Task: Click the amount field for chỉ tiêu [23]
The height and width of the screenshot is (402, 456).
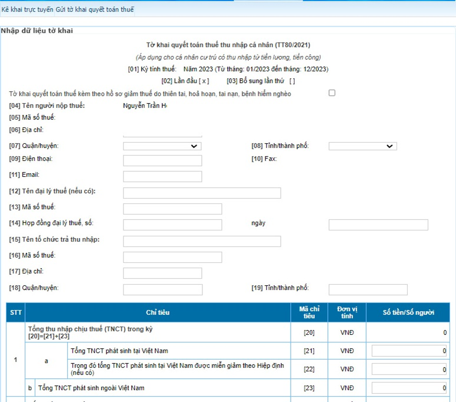Action: pos(409,388)
